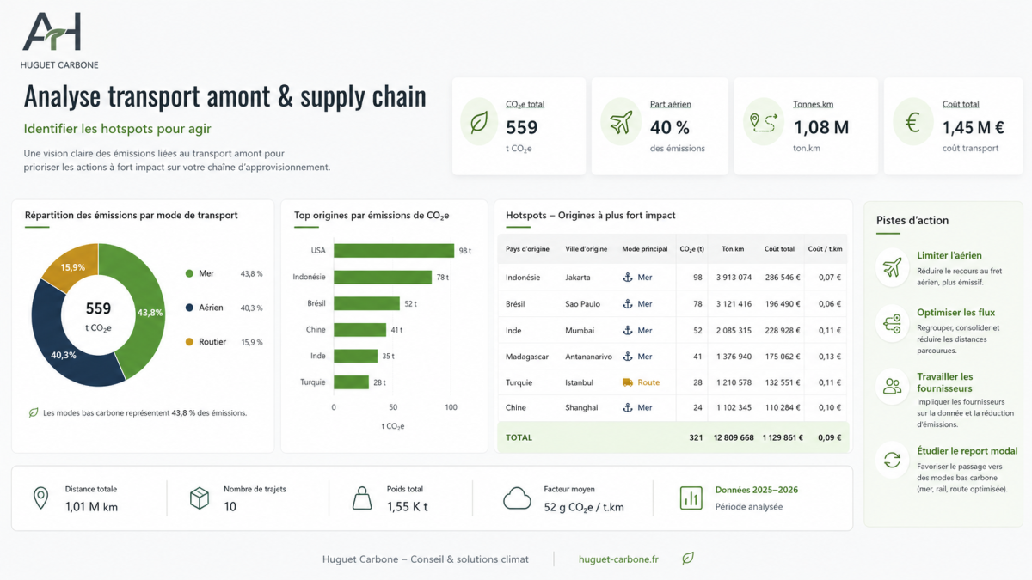Click the people icon beside Travailler les fournisseurs

coord(893,387)
